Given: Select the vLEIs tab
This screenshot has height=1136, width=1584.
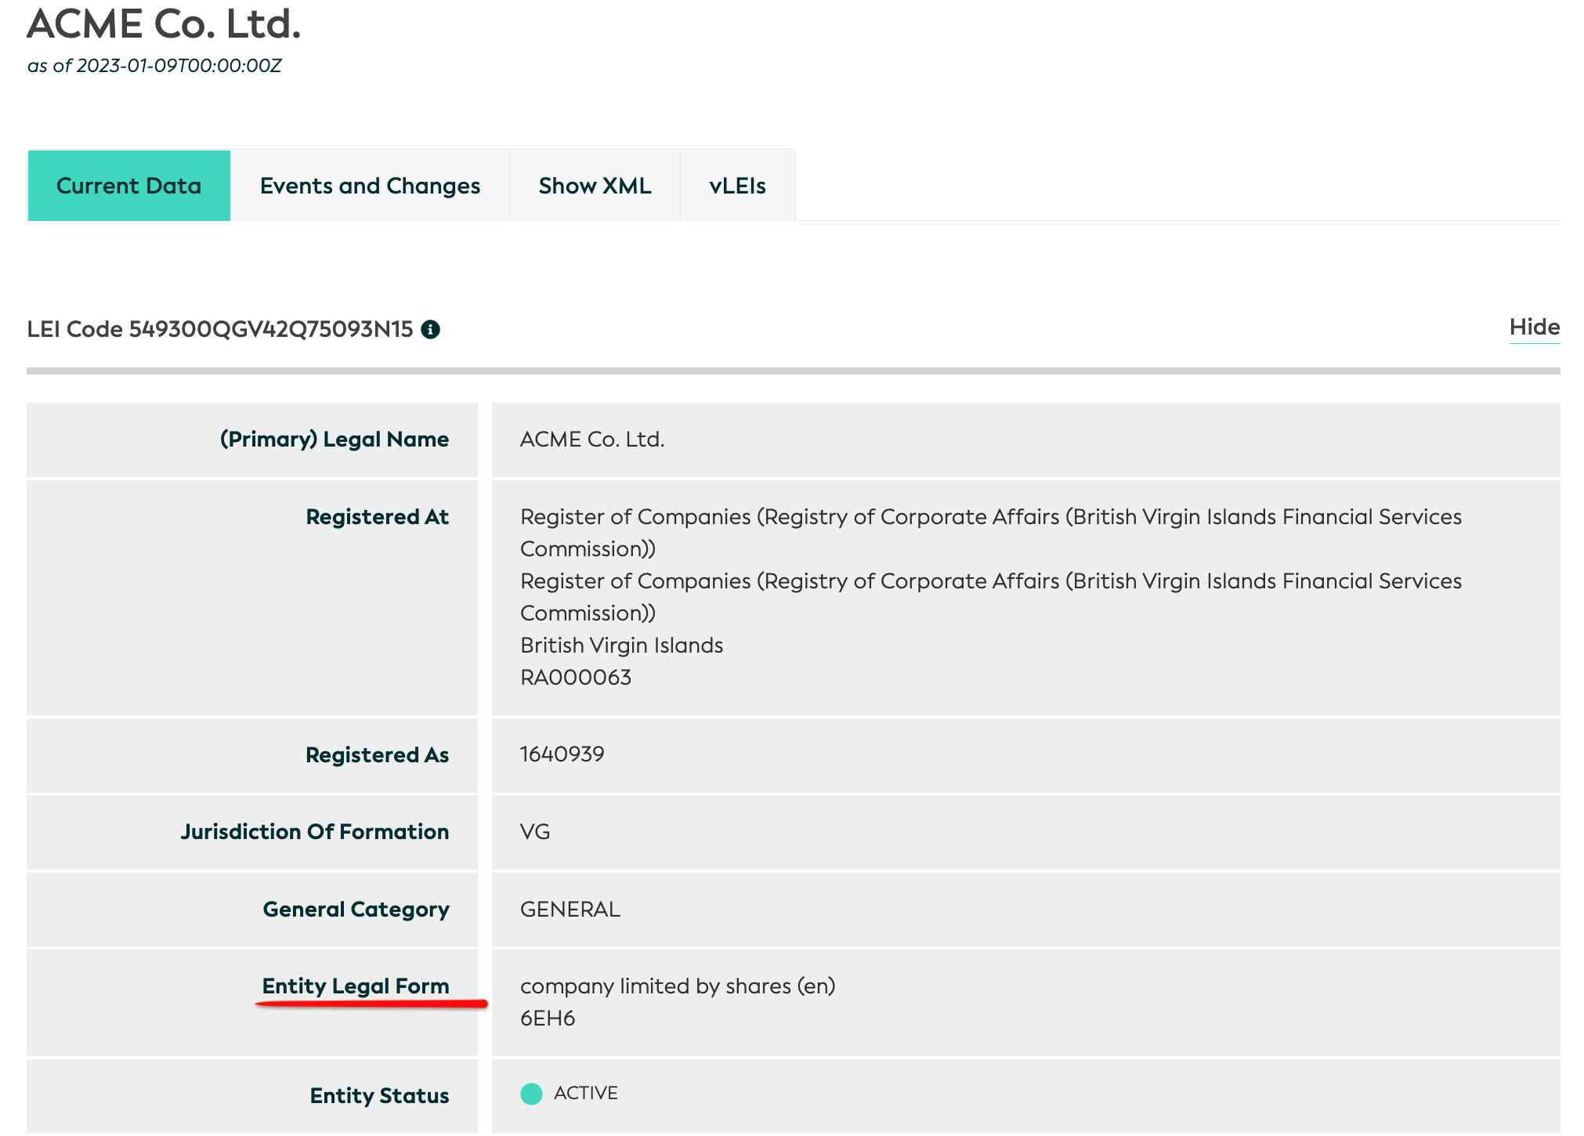Looking at the screenshot, I should [737, 186].
